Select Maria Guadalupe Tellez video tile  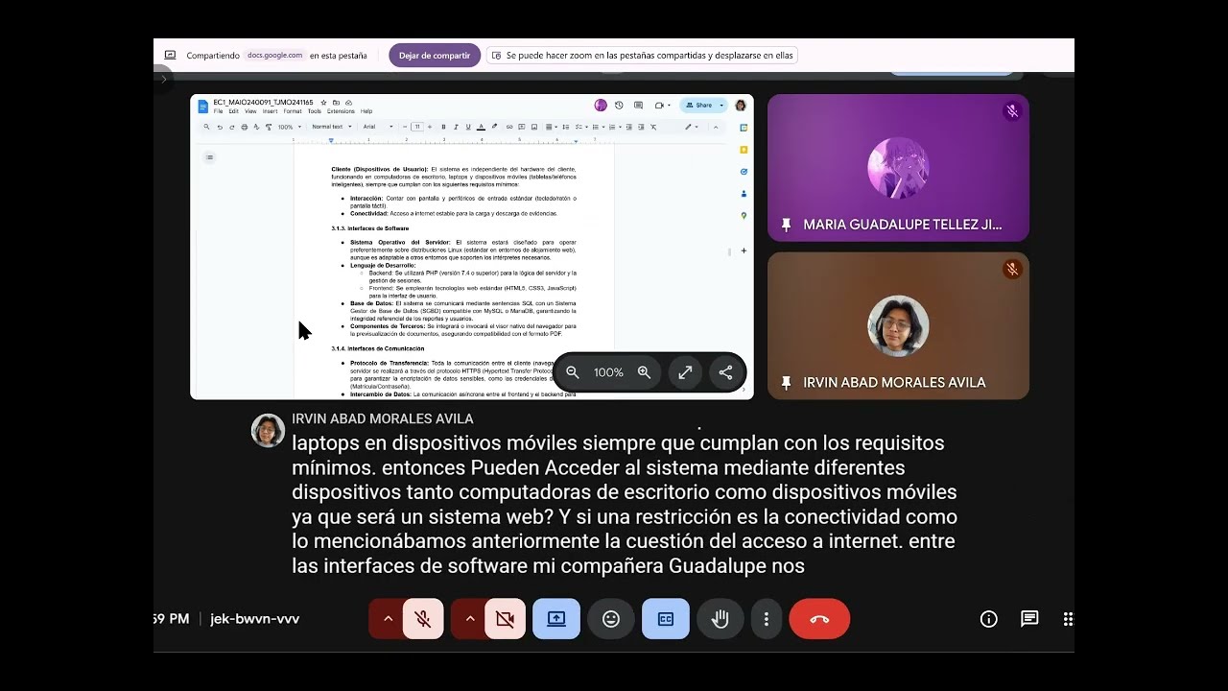coord(898,168)
